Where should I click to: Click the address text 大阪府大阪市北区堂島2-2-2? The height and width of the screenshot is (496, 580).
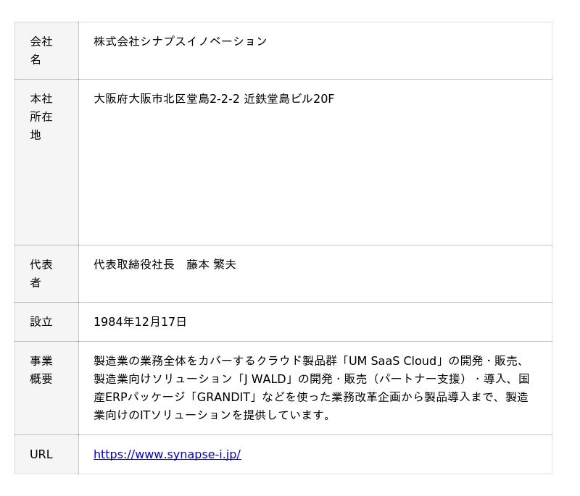click(167, 99)
